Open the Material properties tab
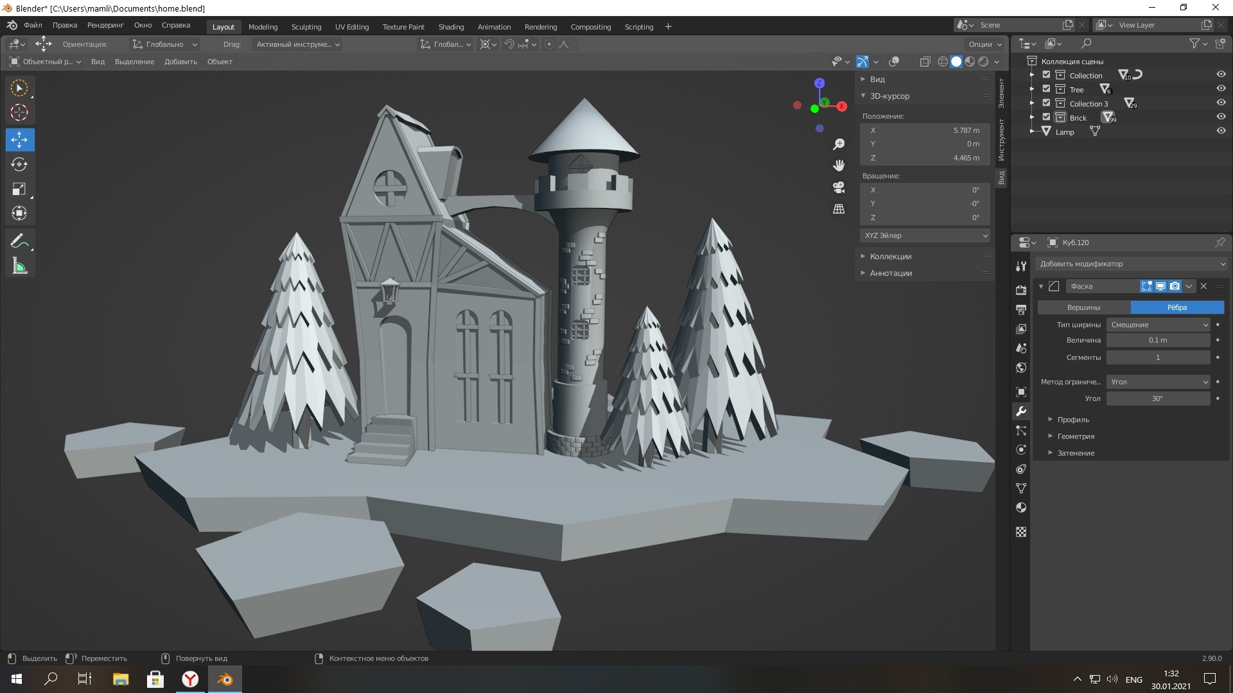The width and height of the screenshot is (1233, 693). [x=1021, y=508]
